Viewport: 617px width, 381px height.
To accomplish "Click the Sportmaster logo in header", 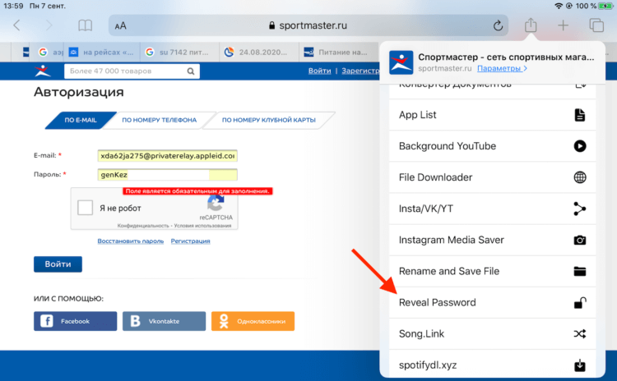I will point(43,71).
